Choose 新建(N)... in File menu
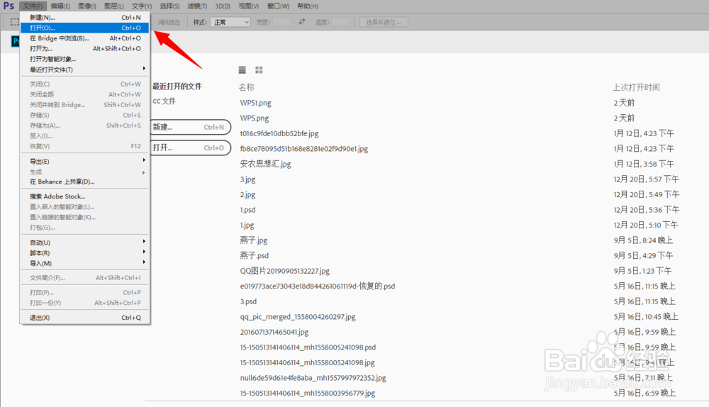 84,17
